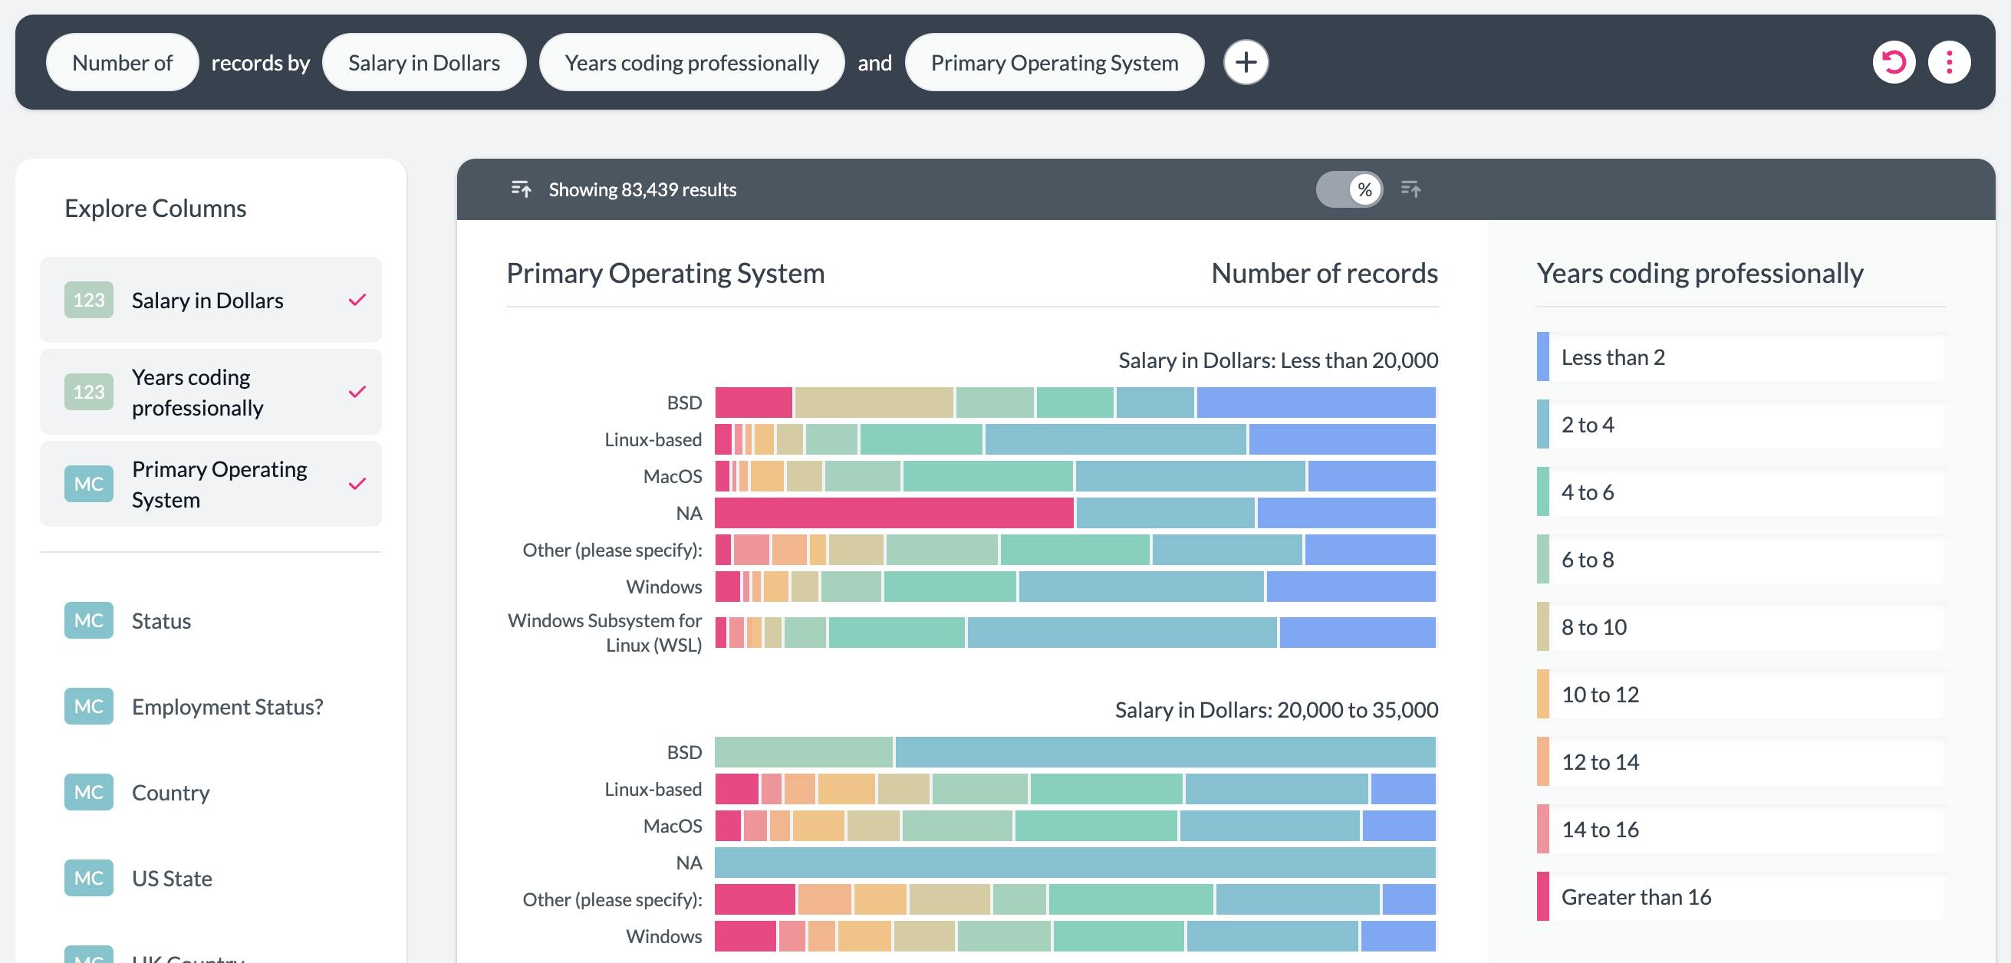Image resolution: width=2011 pixels, height=963 pixels.
Task: Uncheck the Years coding professionally column
Action: click(x=357, y=392)
